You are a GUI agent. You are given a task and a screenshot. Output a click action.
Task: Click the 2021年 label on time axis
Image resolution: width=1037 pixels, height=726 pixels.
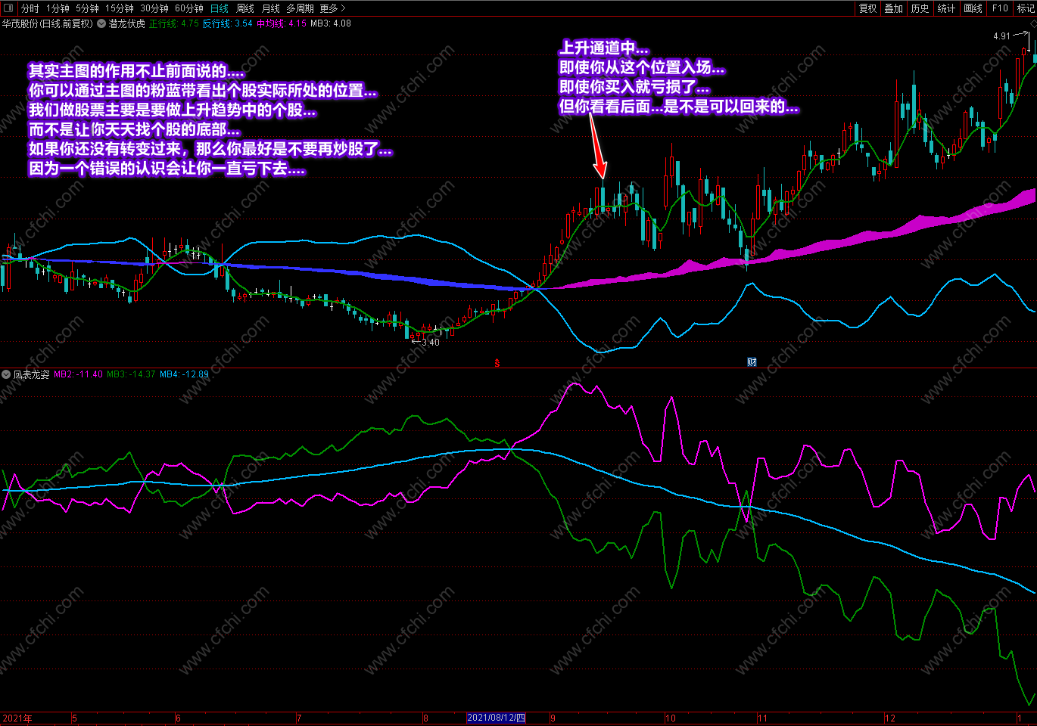(17, 718)
